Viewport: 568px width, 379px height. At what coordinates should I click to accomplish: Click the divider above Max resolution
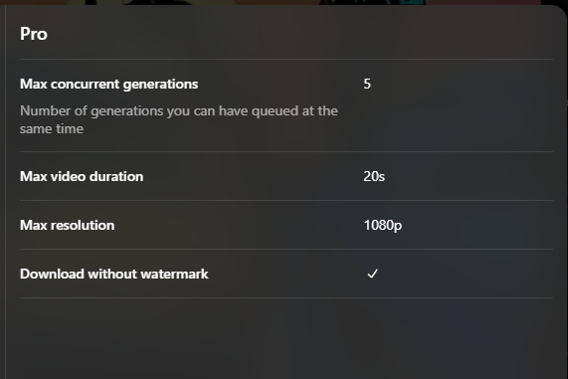click(286, 200)
